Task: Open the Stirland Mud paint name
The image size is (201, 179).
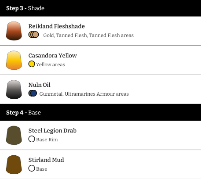Action: click(x=46, y=160)
